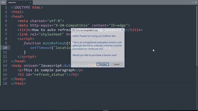Click "This is sample paragraph" text
Viewport: 198px width, 111px height.
[49, 70]
